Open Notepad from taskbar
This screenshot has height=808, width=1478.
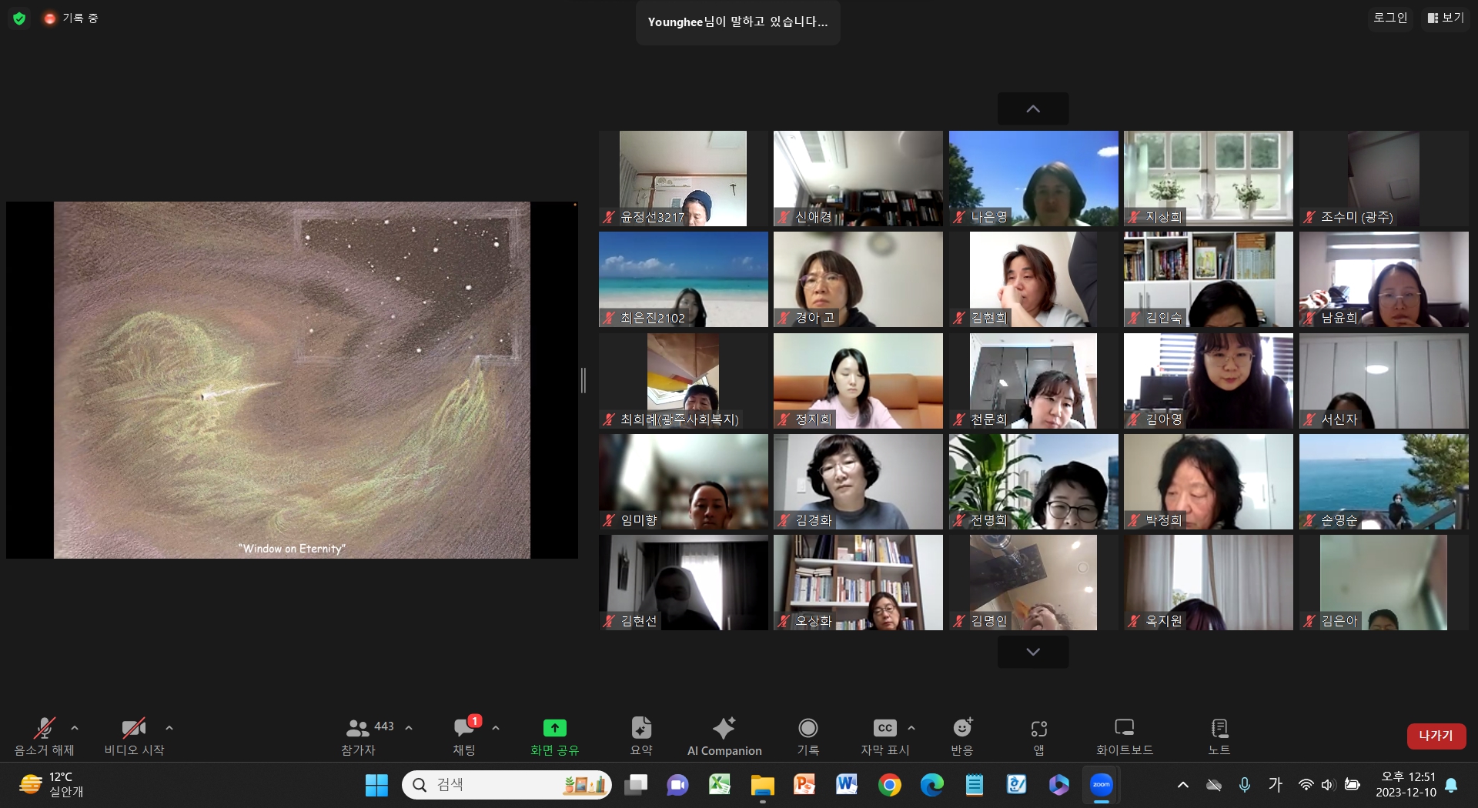tap(975, 785)
